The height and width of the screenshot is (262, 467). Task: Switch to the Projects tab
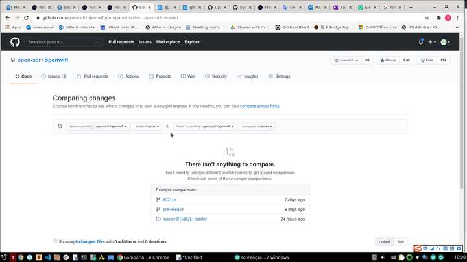[160, 76]
